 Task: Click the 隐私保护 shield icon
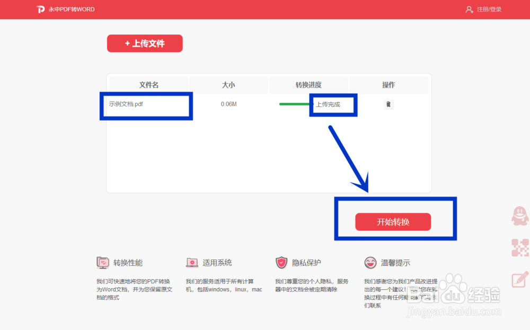point(281,262)
